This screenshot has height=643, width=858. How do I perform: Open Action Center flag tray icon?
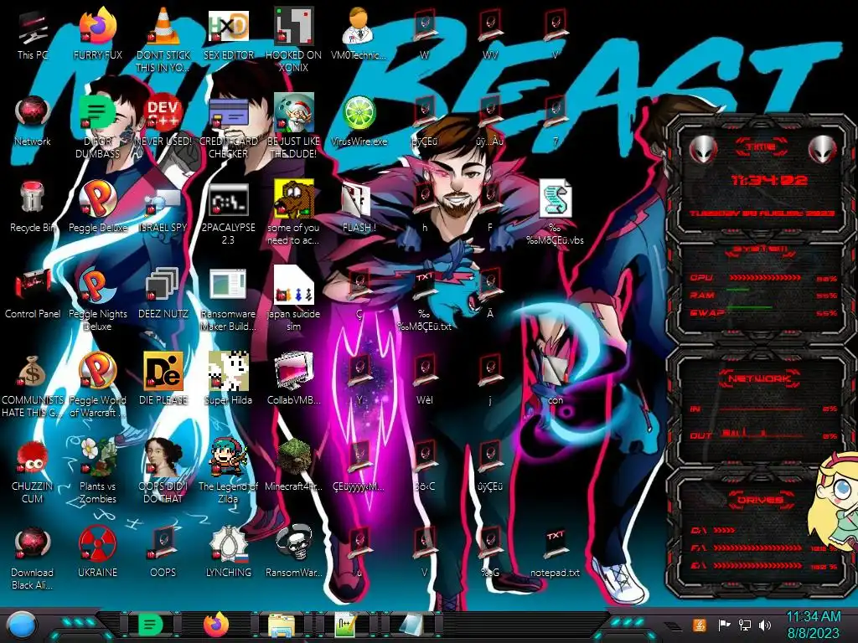click(x=724, y=625)
